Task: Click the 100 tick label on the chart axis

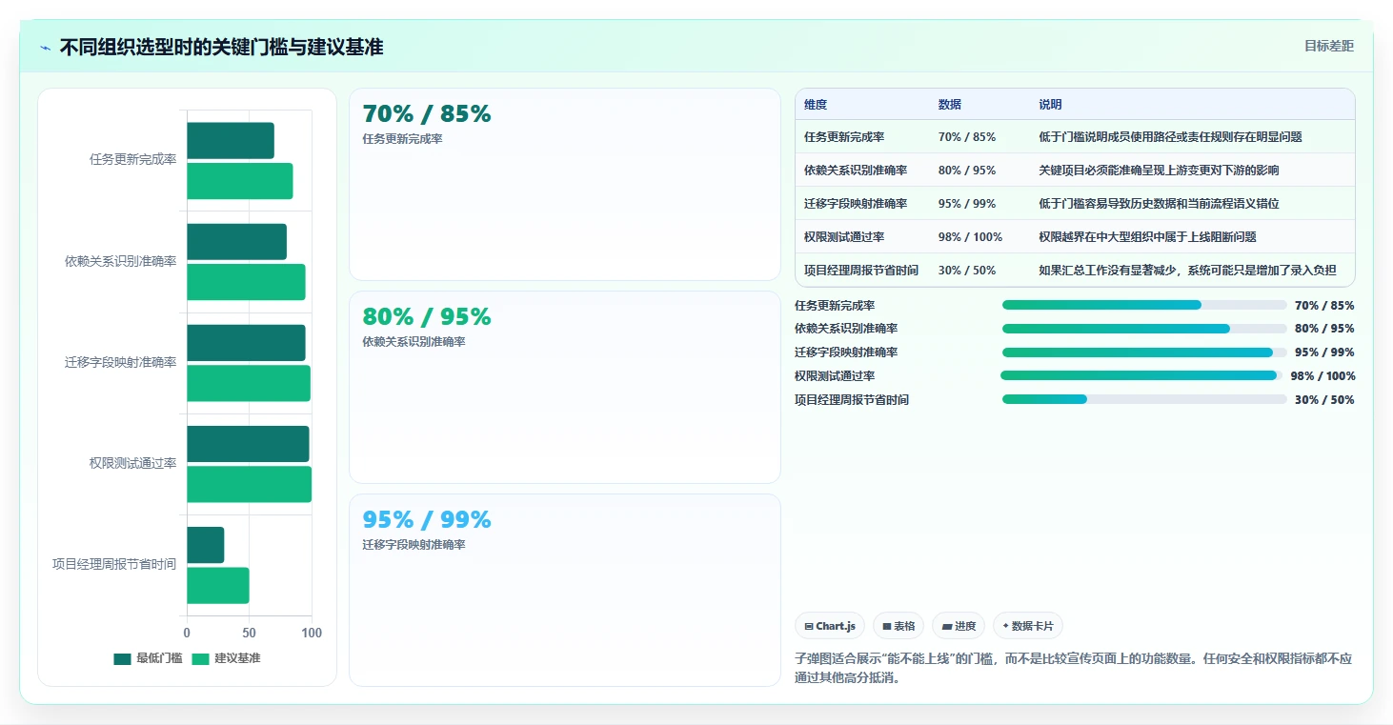Action: 312,633
